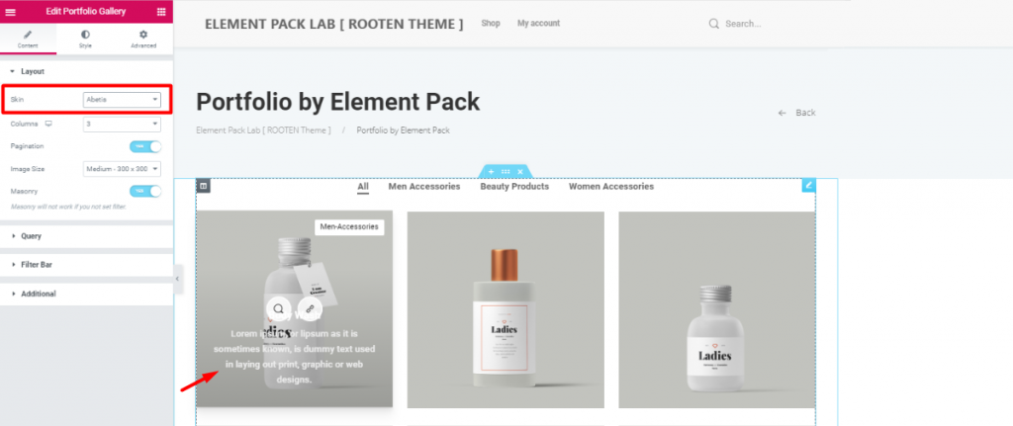
Task: Switch to the Style tab
Action: [x=85, y=39]
